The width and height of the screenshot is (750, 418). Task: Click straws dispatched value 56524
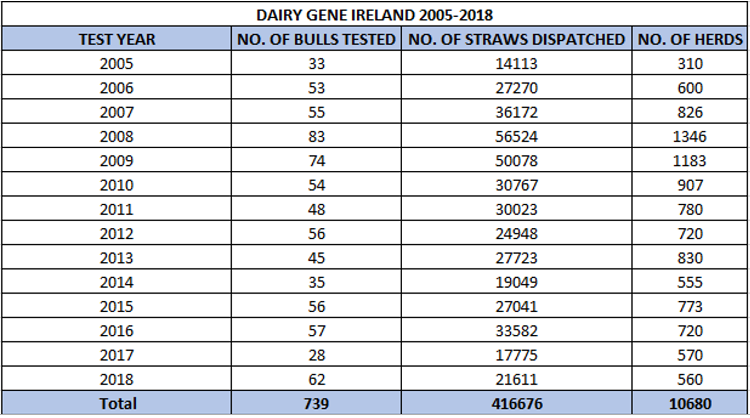[x=516, y=137]
